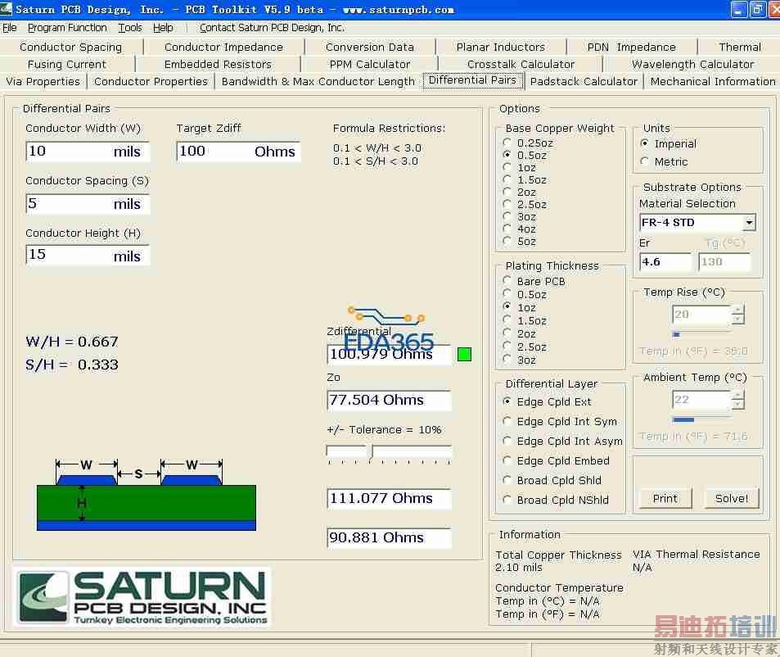
Task: Switch to the Via Properties tab
Action: [x=43, y=81]
